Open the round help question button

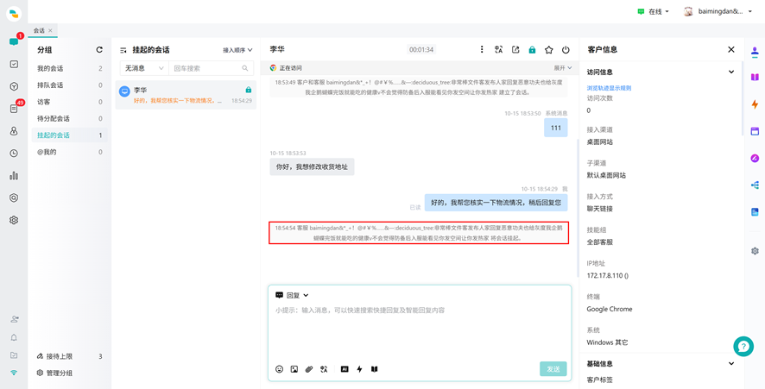pos(743,346)
